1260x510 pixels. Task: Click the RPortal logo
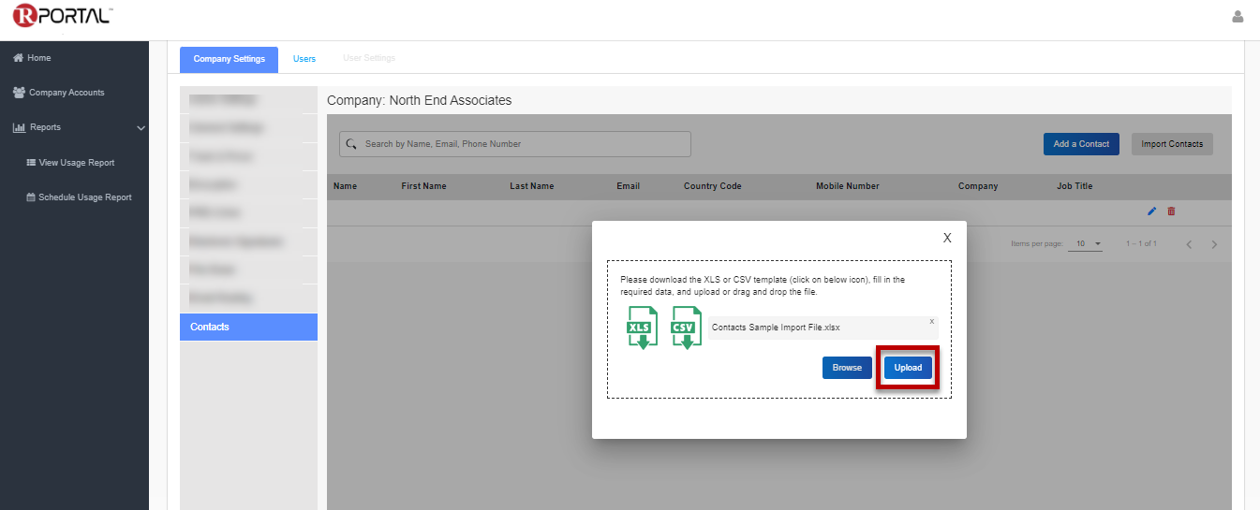click(x=62, y=16)
